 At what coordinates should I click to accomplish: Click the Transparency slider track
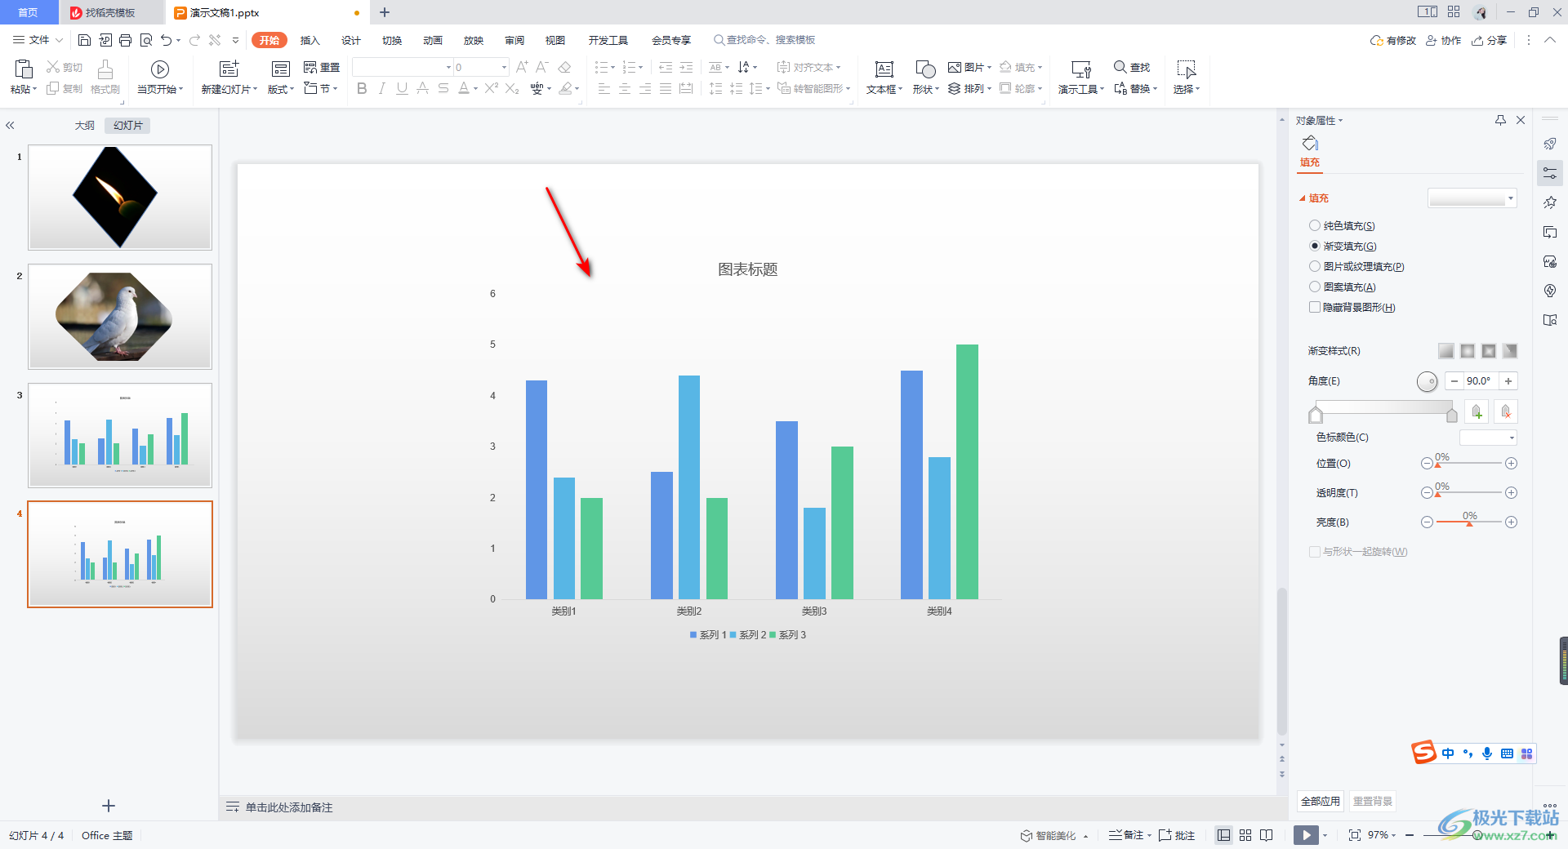1469,492
